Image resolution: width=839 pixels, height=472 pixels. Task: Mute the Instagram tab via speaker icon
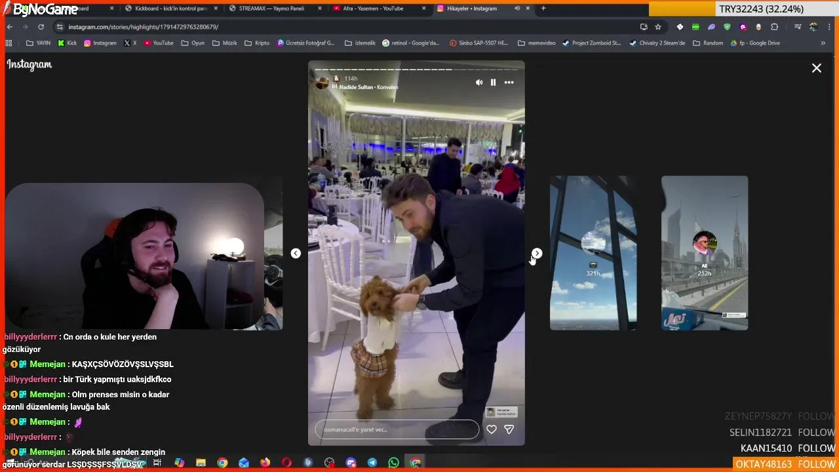point(517,9)
